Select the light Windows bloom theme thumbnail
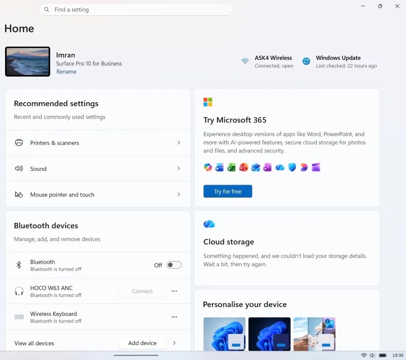Viewport: 406px width, 360px height. click(x=224, y=334)
